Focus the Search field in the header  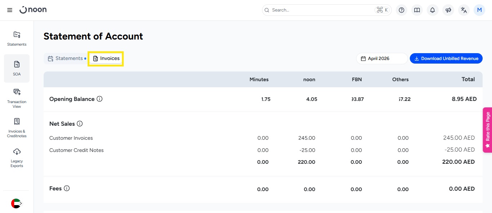click(x=321, y=10)
